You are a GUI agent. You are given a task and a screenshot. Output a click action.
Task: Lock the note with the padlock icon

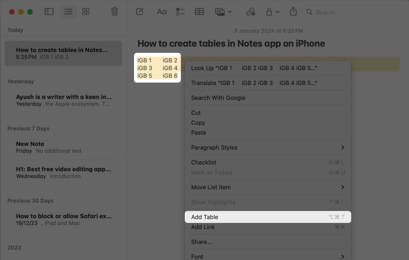click(269, 12)
